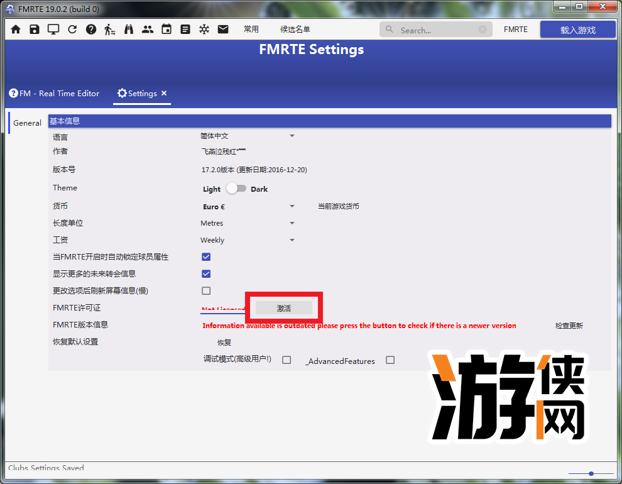
Task: Click the 载入游戏 load game button
Action: [577, 30]
